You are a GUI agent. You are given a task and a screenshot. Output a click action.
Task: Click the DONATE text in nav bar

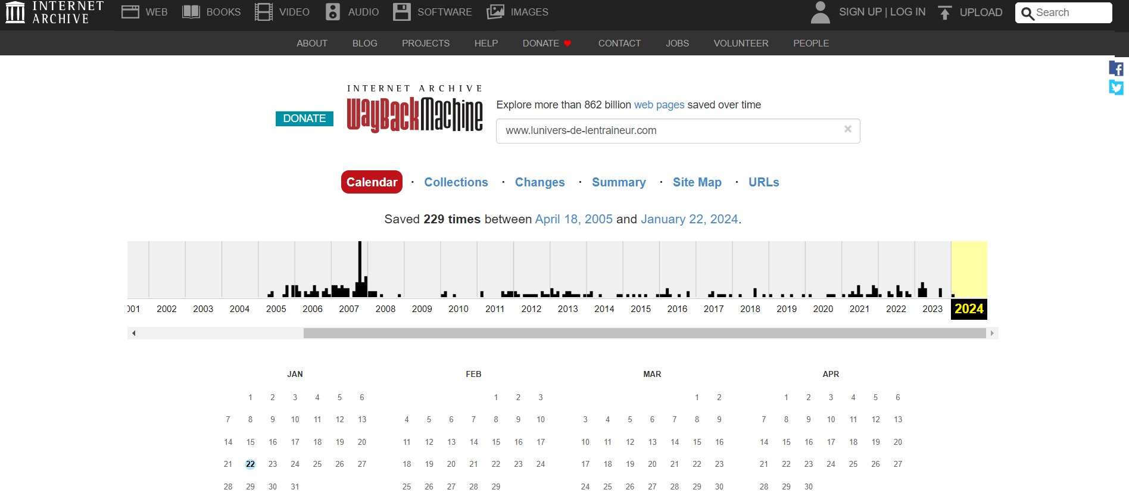(x=541, y=43)
